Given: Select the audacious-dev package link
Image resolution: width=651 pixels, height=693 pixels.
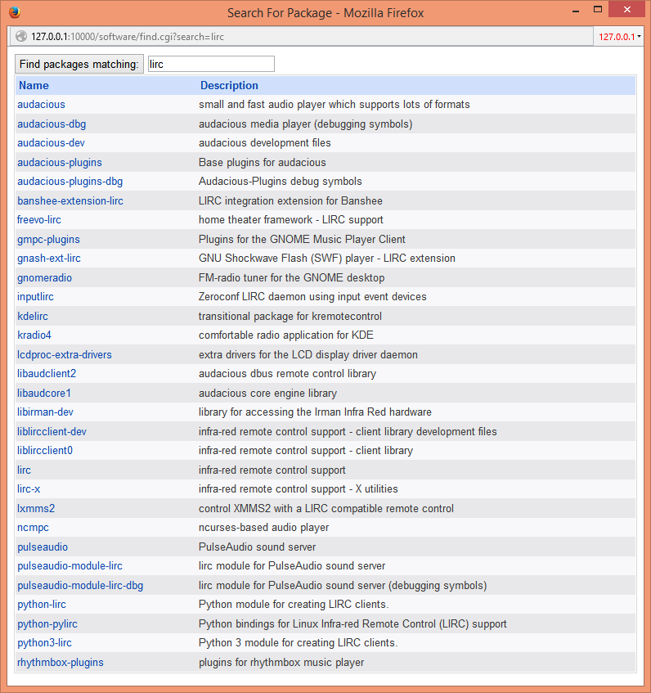Looking at the screenshot, I should click(x=51, y=142).
